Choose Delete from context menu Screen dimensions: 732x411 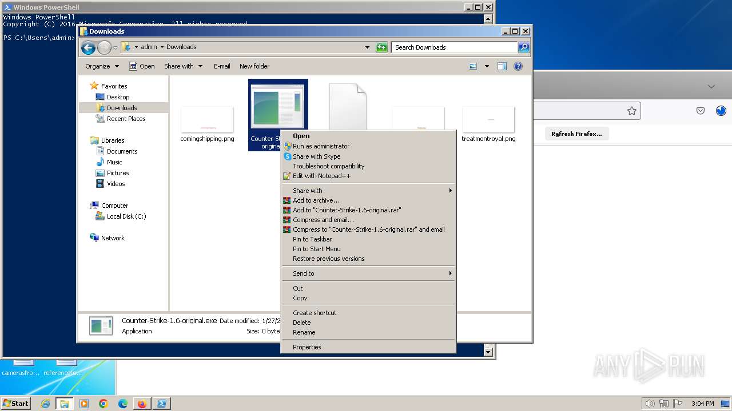tap(368, 323)
